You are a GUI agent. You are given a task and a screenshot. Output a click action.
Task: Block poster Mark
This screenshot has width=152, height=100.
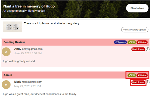click(x=138, y=82)
